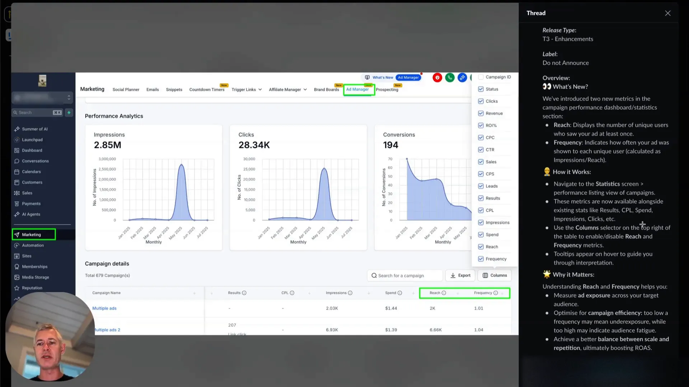Toggle the CTR column checkbox
Screen dimensions: 689x387
pos(481,150)
